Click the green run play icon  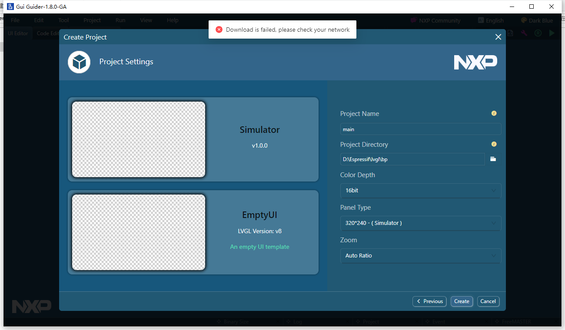552,33
